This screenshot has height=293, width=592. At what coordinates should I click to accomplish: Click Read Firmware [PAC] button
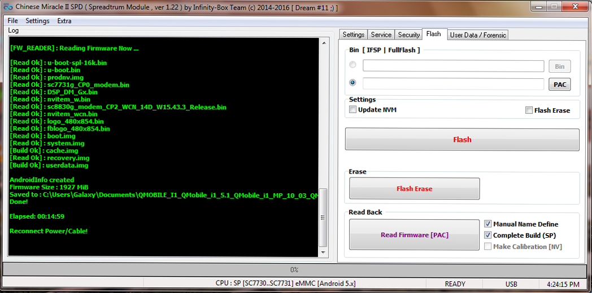point(414,234)
